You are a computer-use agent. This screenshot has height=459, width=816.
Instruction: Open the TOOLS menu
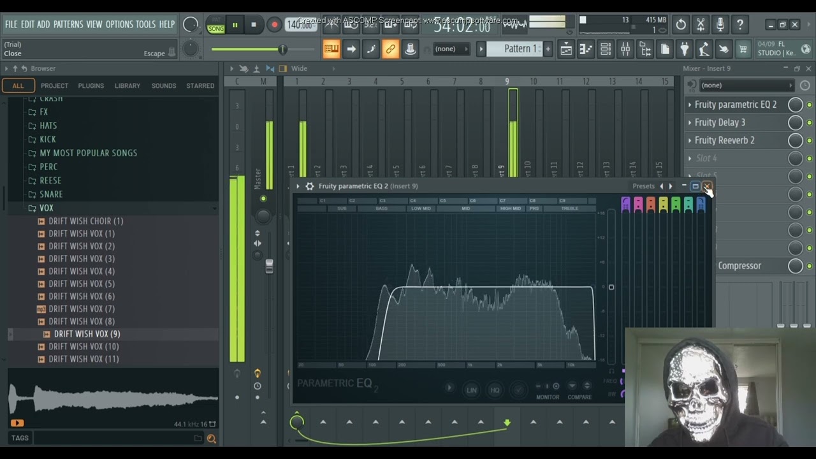click(x=145, y=24)
